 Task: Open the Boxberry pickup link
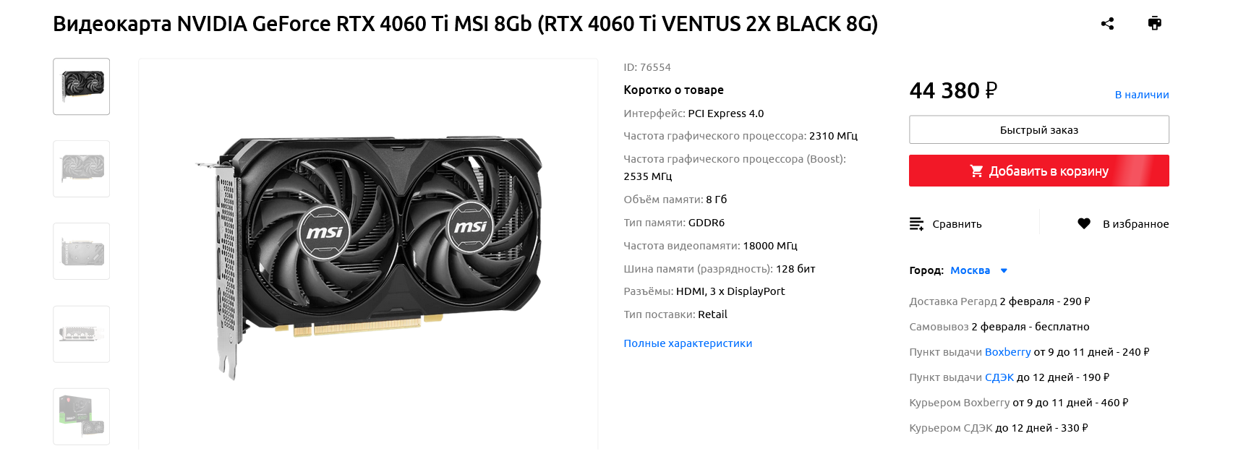(1007, 352)
